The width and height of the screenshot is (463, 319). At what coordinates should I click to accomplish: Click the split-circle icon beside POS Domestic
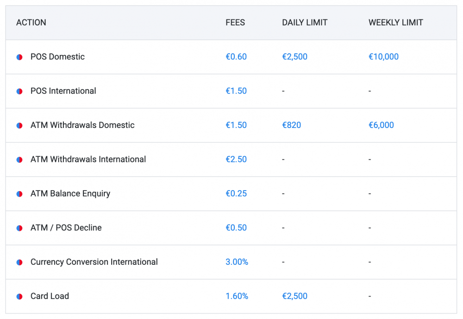click(19, 57)
